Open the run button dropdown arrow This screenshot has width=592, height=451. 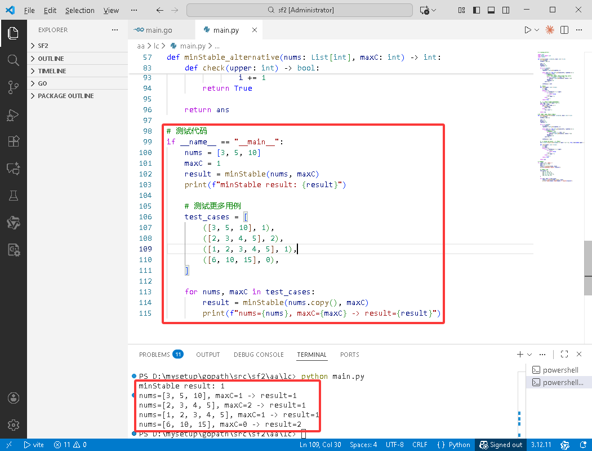[536, 30]
